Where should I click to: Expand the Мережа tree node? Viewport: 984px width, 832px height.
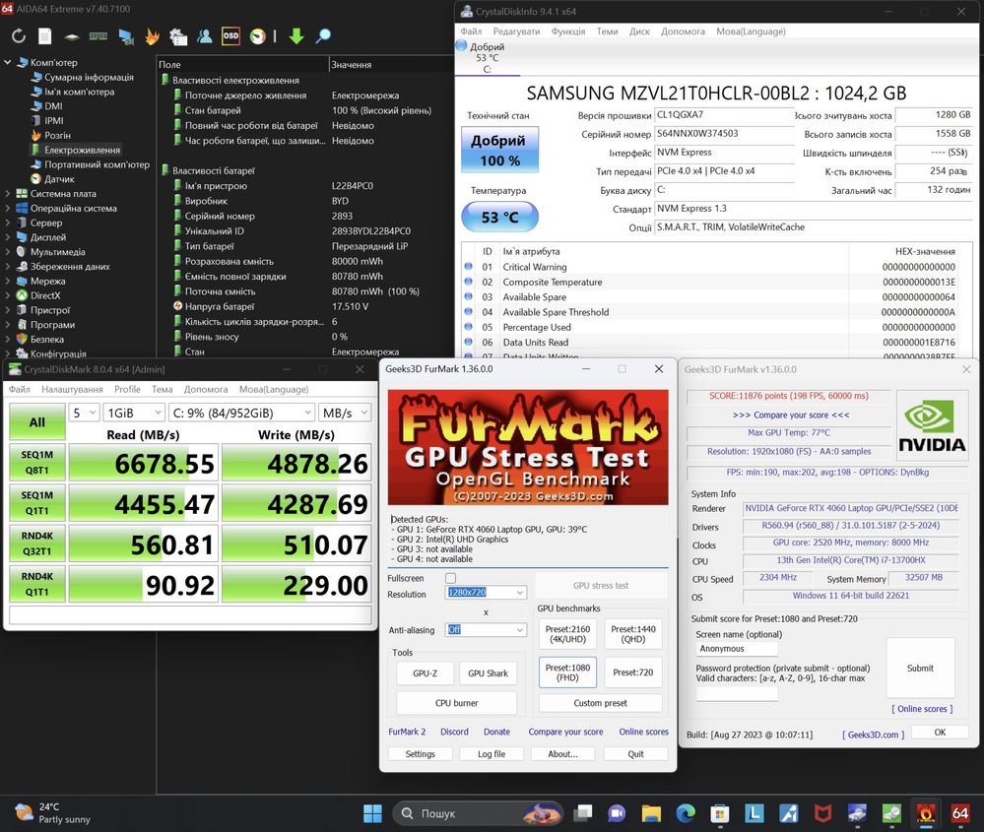coord(8,281)
